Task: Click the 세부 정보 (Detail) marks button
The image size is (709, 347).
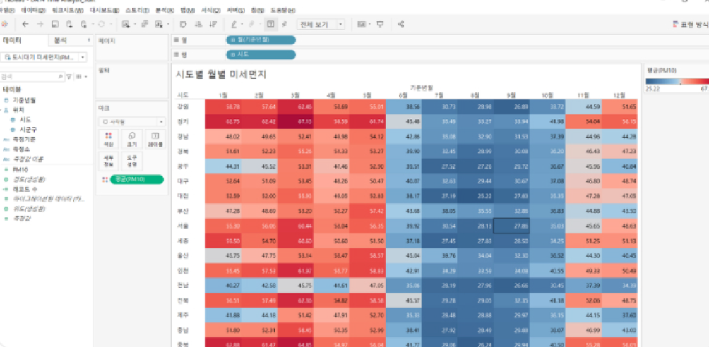Action: coord(108,162)
